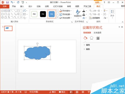Image resolution: width=125 pixels, height=94 pixels.
Task: Apply the black Abc shape style
Action: 43,14
